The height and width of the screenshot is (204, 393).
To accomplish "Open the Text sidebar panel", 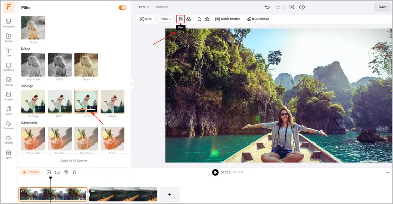I will tap(8, 52).
